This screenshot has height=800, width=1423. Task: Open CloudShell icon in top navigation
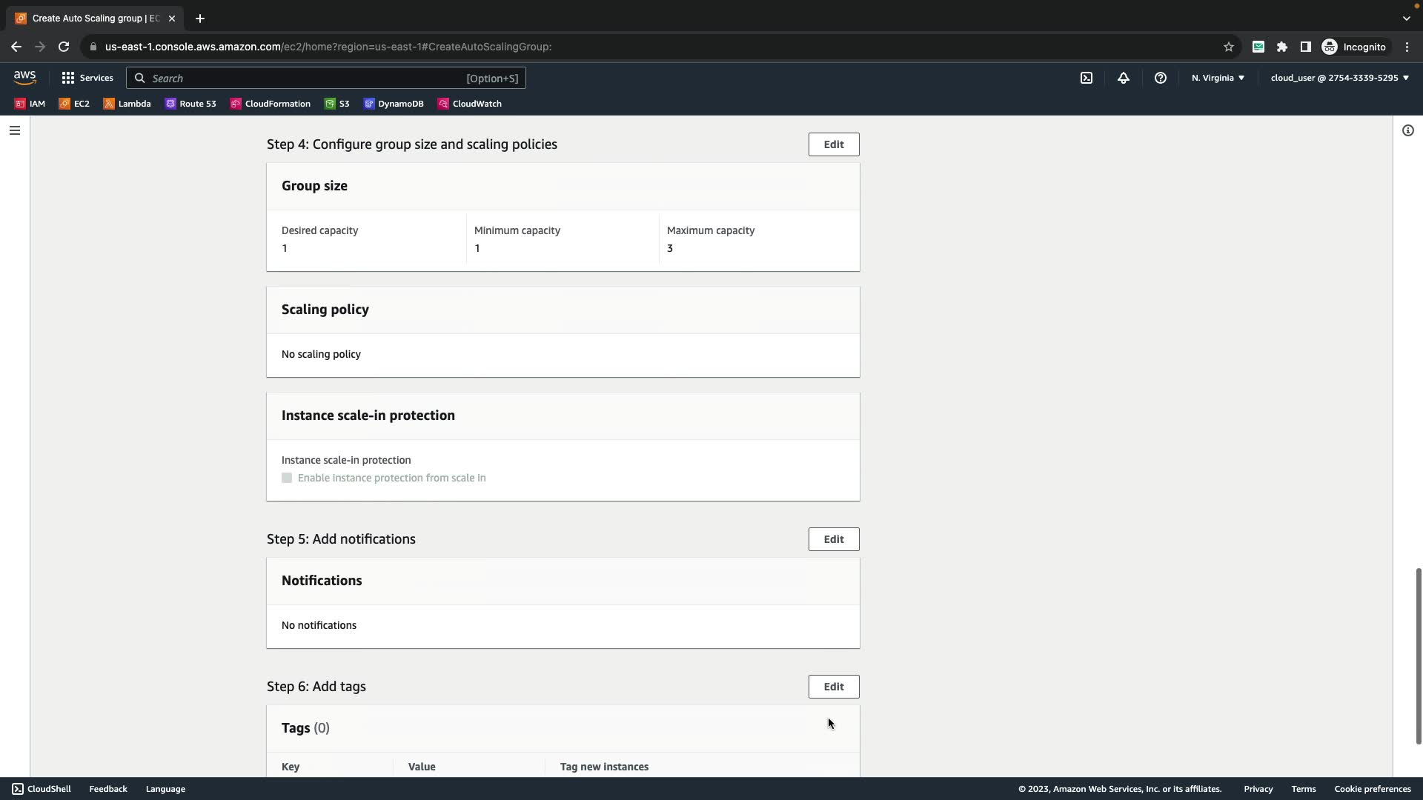coord(1087,78)
